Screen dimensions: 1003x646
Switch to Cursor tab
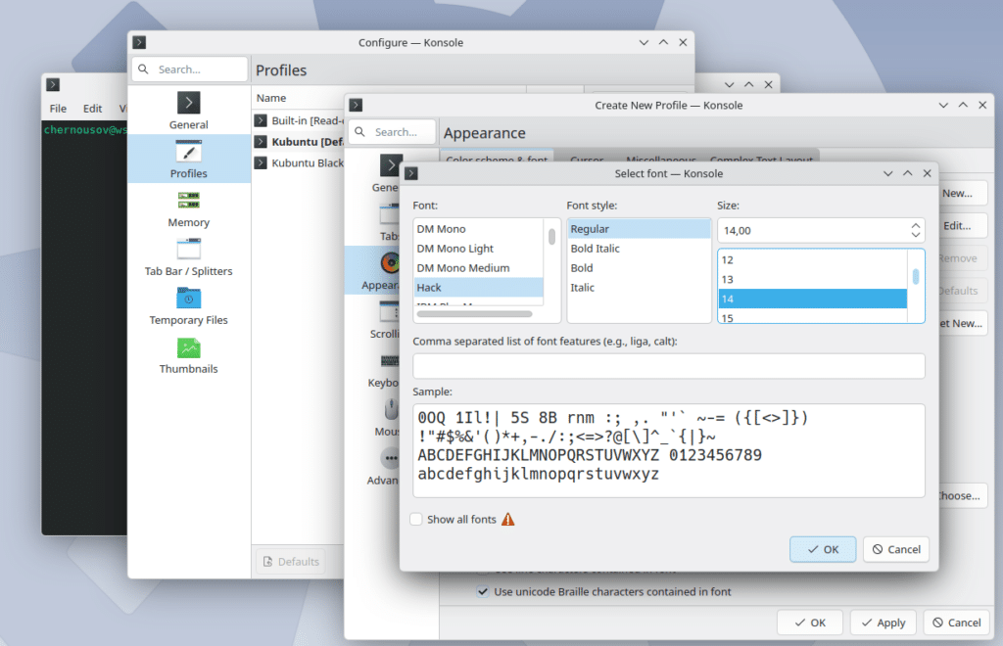pos(587,159)
